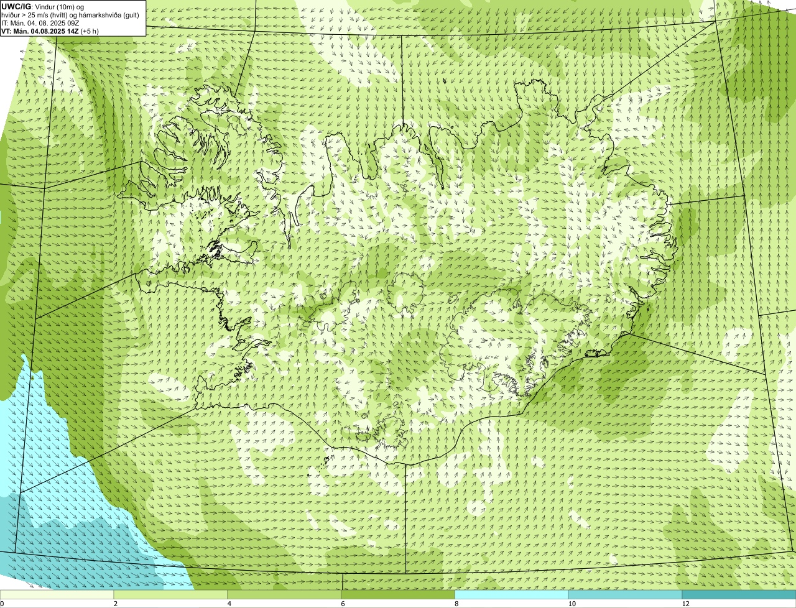Click the '12' scale label

coord(685,604)
